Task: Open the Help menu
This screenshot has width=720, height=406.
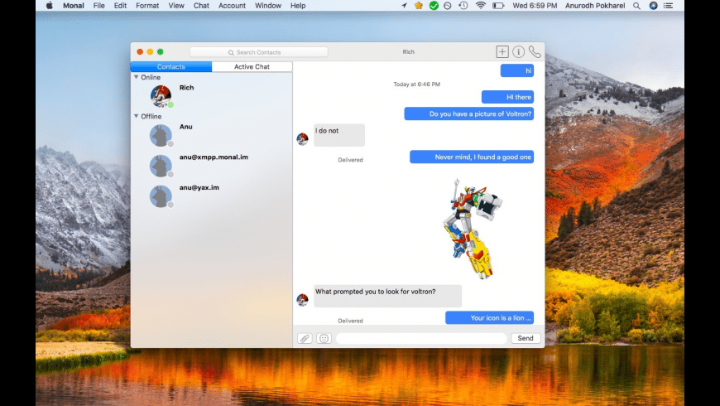Action: (298, 6)
